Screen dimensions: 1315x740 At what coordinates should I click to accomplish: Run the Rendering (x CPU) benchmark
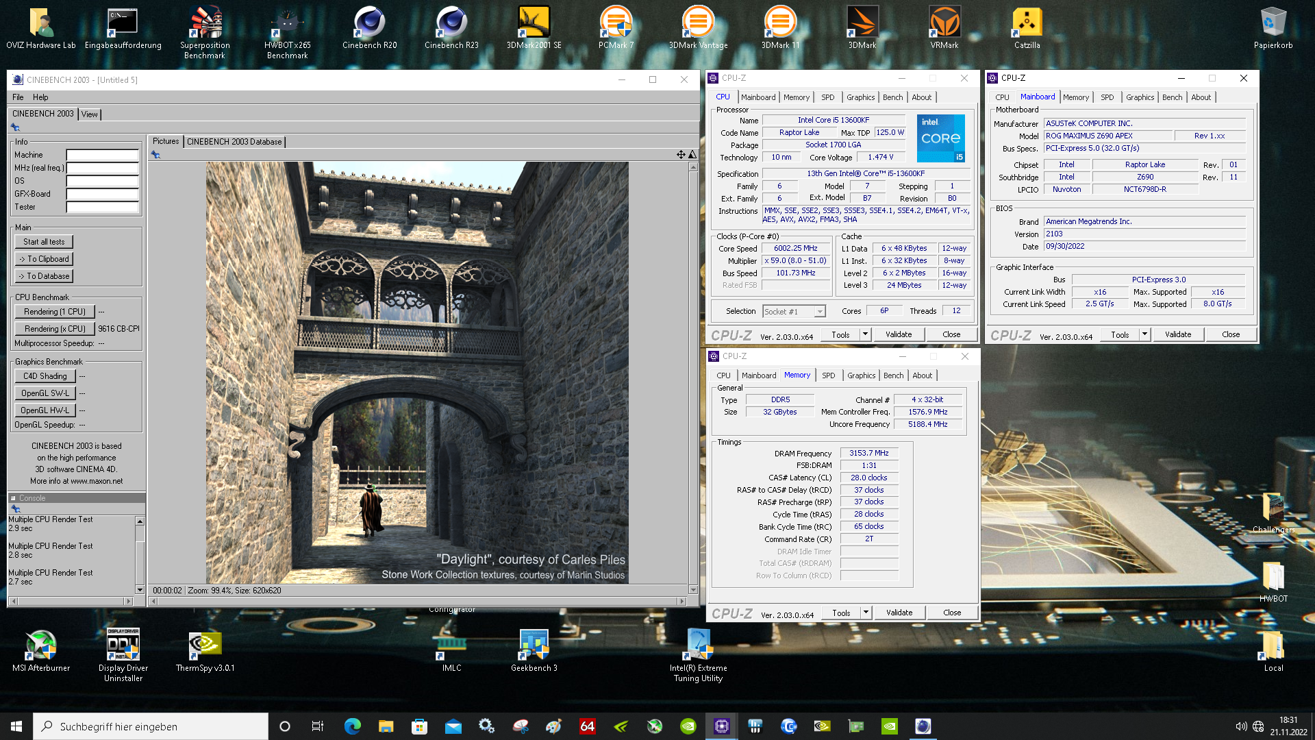[x=55, y=329]
